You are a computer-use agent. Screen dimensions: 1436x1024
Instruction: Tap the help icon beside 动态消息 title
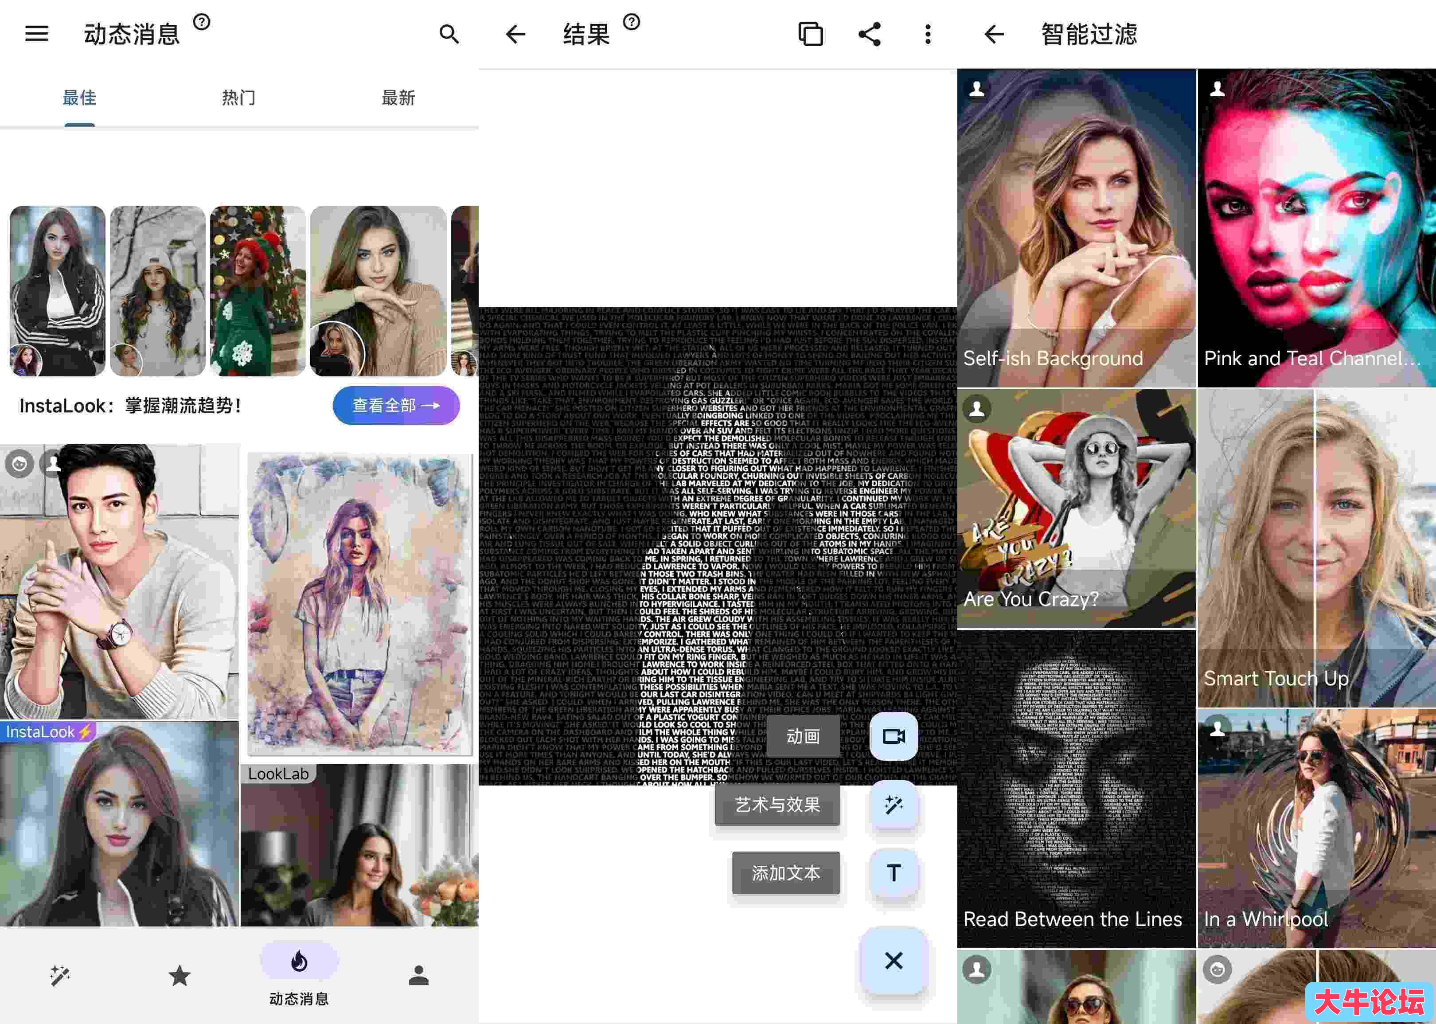(202, 22)
